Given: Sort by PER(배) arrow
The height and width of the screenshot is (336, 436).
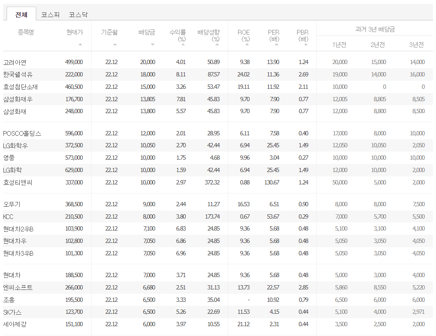Looking at the screenshot, I should pos(277,44).
